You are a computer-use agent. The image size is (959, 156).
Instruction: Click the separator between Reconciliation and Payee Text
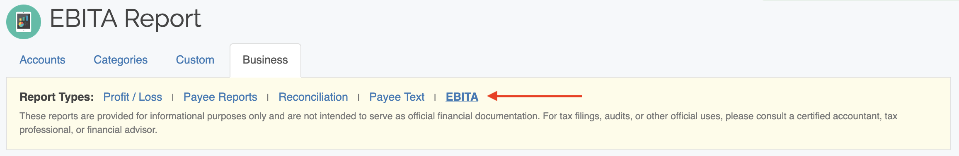click(358, 97)
